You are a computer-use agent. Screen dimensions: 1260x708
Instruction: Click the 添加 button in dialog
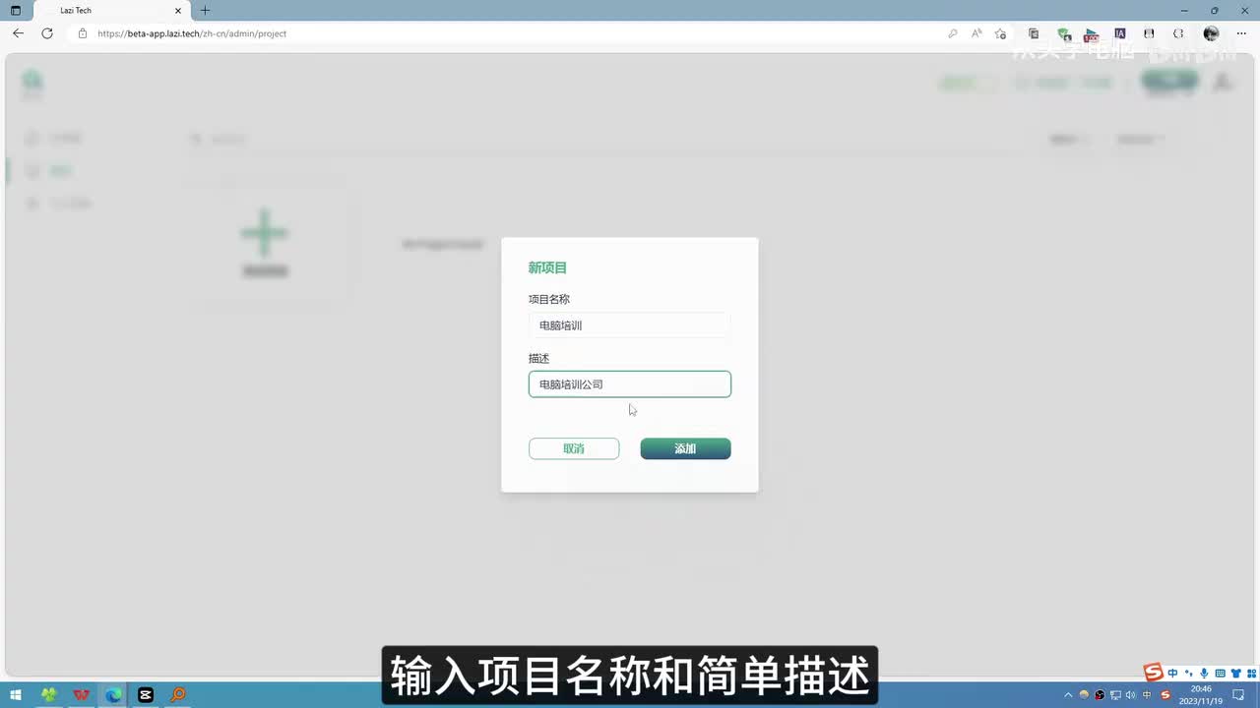[x=685, y=448]
